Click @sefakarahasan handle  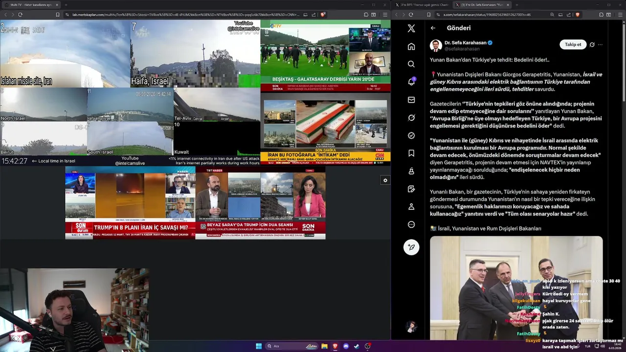pos(462,49)
